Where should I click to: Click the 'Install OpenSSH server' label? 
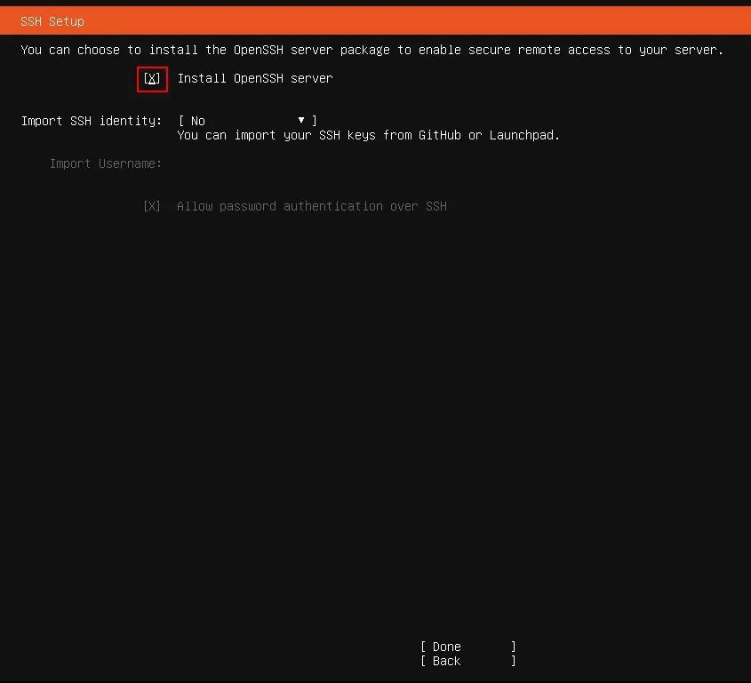pos(255,78)
